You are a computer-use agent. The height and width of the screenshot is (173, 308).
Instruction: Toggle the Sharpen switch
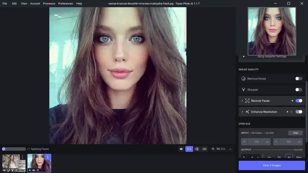(299, 90)
